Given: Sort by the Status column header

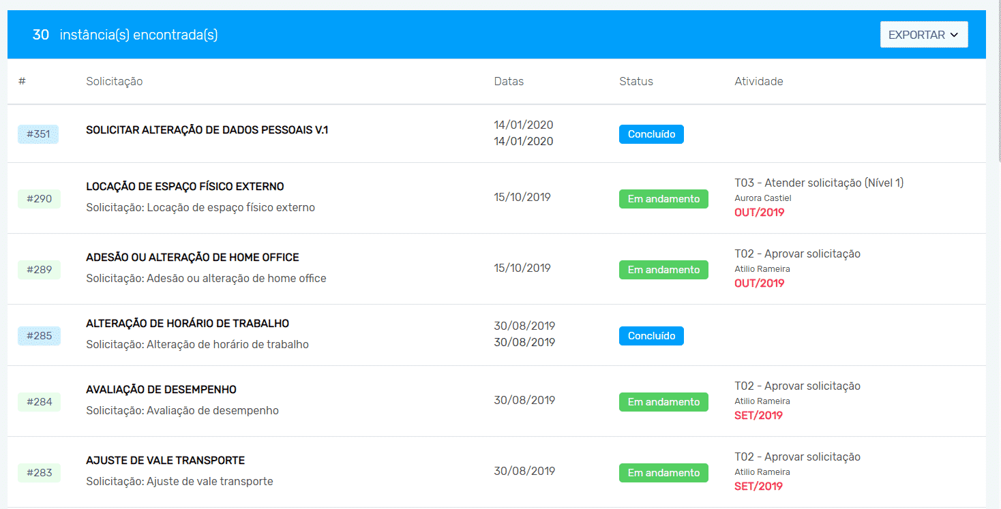Looking at the screenshot, I should coord(636,81).
